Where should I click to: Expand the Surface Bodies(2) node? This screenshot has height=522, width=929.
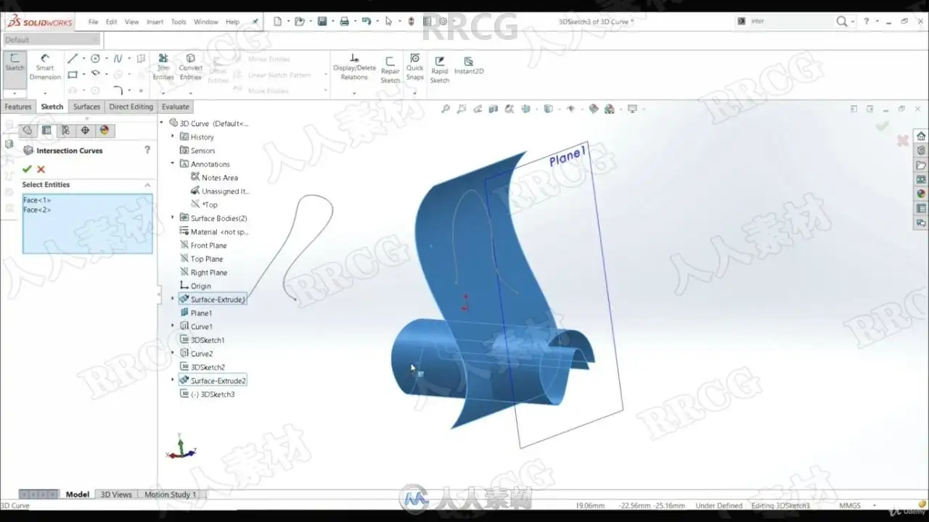pyautogui.click(x=173, y=217)
